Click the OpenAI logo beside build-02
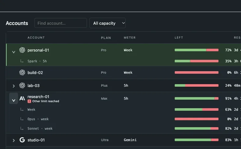Viewport: 241px width, 149px height. [22, 72]
